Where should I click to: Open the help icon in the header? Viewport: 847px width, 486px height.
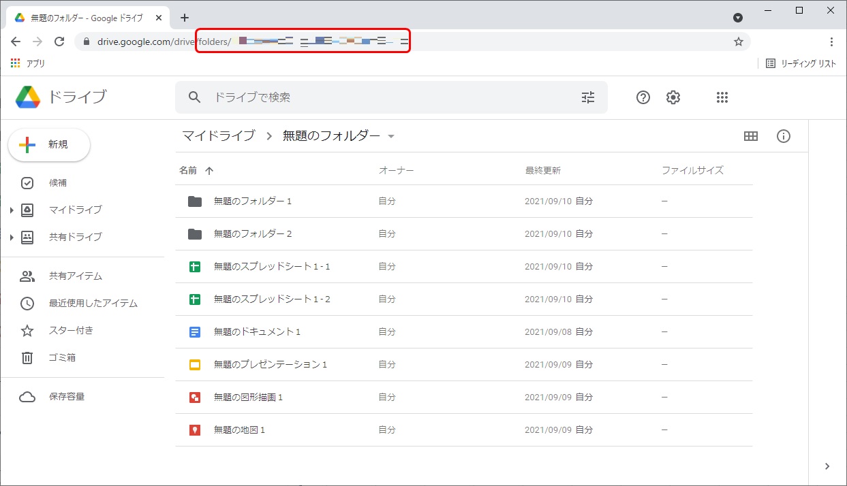click(x=642, y=97)
